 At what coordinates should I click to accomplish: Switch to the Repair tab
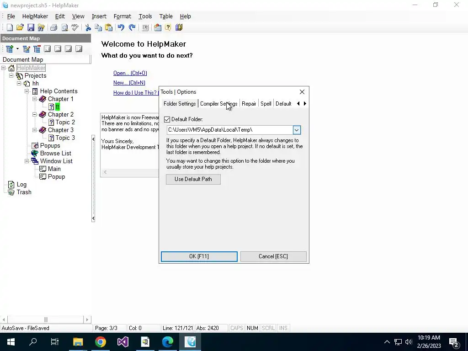click(x=249, y=104)
